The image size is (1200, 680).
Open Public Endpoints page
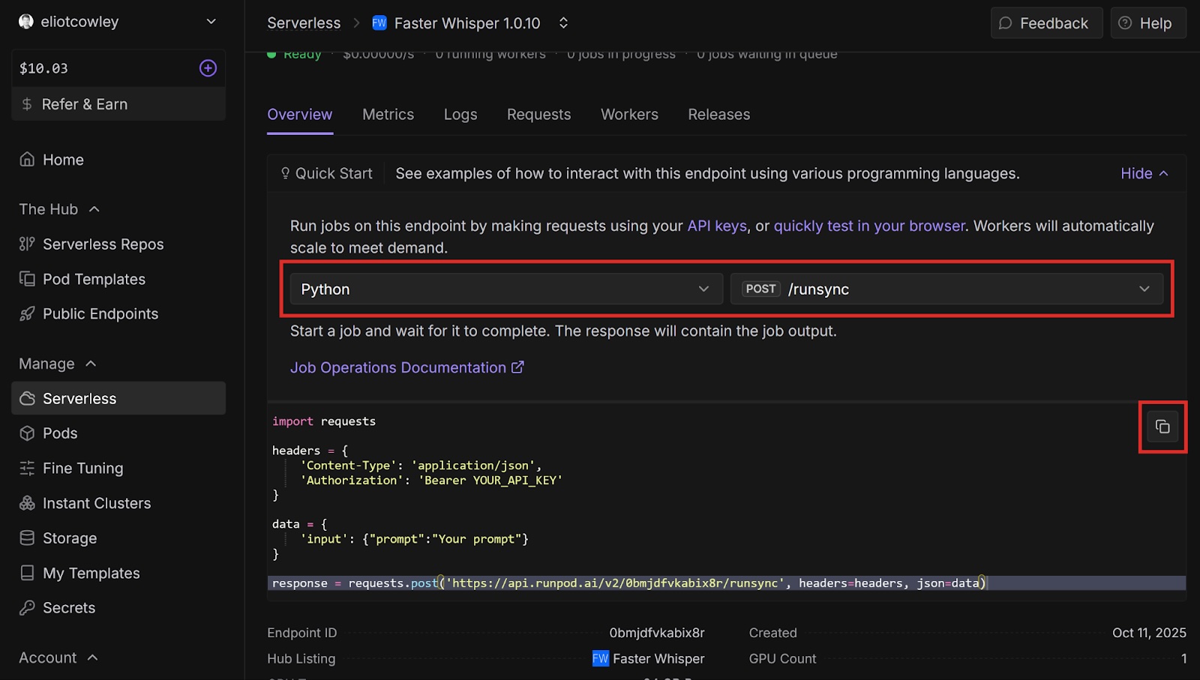click(118, 313)
